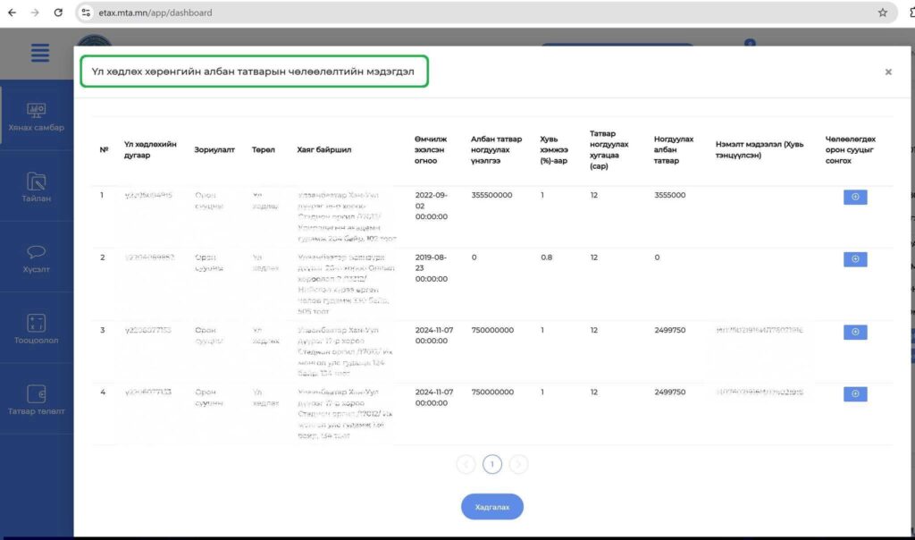Screen dimensions: 915x540
Task: Click the browser back arrow
Action: [13, 13]
